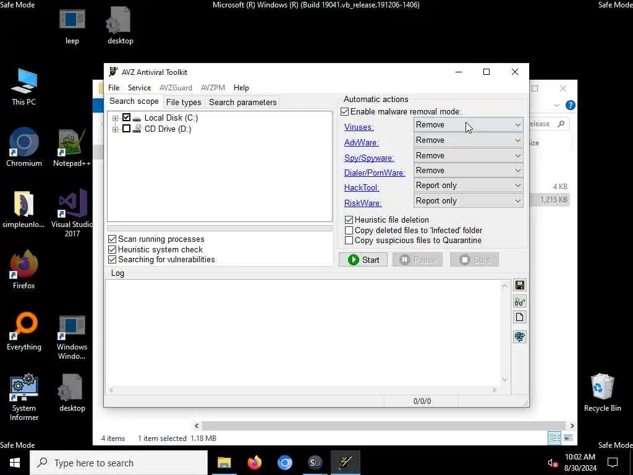Expand the Explorer ribbon chevron
The image size is (633, 475).
(557, 105)
